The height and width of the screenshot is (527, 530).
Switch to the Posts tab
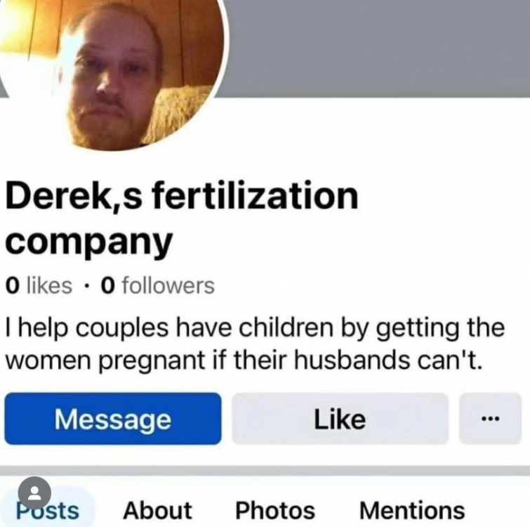(x=47, y=510)
